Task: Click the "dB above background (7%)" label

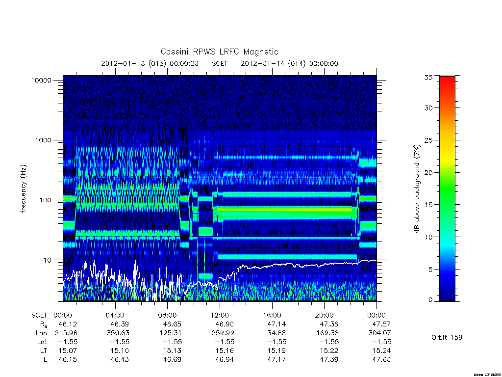Action: click(417, 189)
